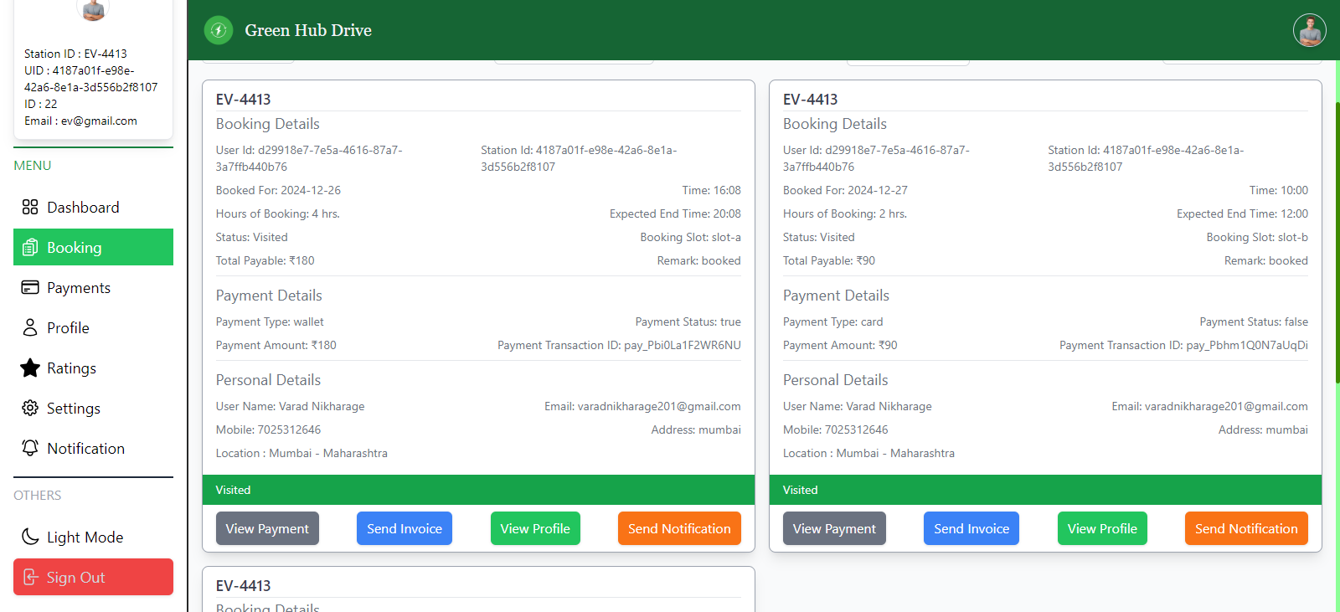Viewport: 1340px width, 612px height.
Task: Click the sidebar profile avatar picture
Action: 93,8
